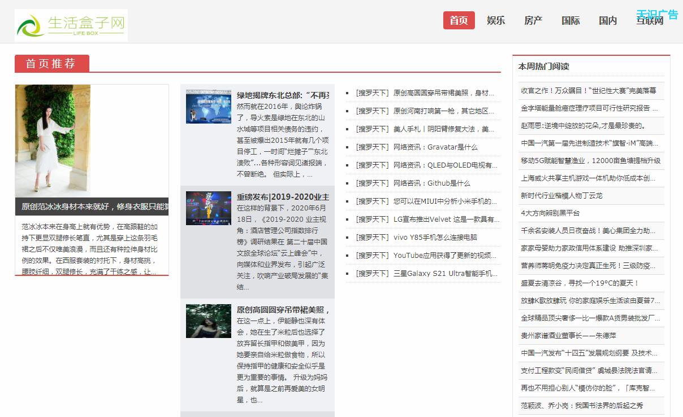Open hot read 4大方向辨别黑平台
Screen dimensions: 683x417
[550, 213]
